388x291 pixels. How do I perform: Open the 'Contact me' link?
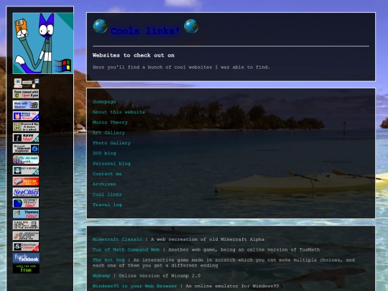(x=107, y=174)
